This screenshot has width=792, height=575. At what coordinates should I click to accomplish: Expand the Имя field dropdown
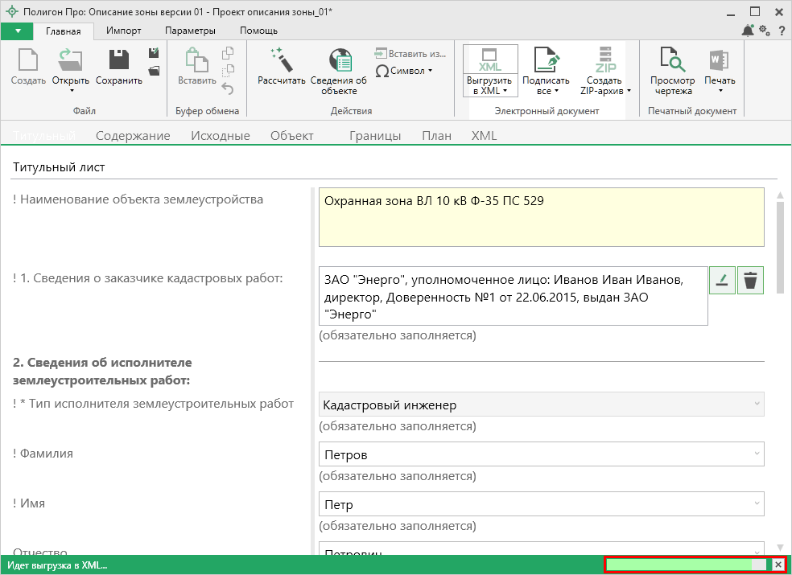757,504
